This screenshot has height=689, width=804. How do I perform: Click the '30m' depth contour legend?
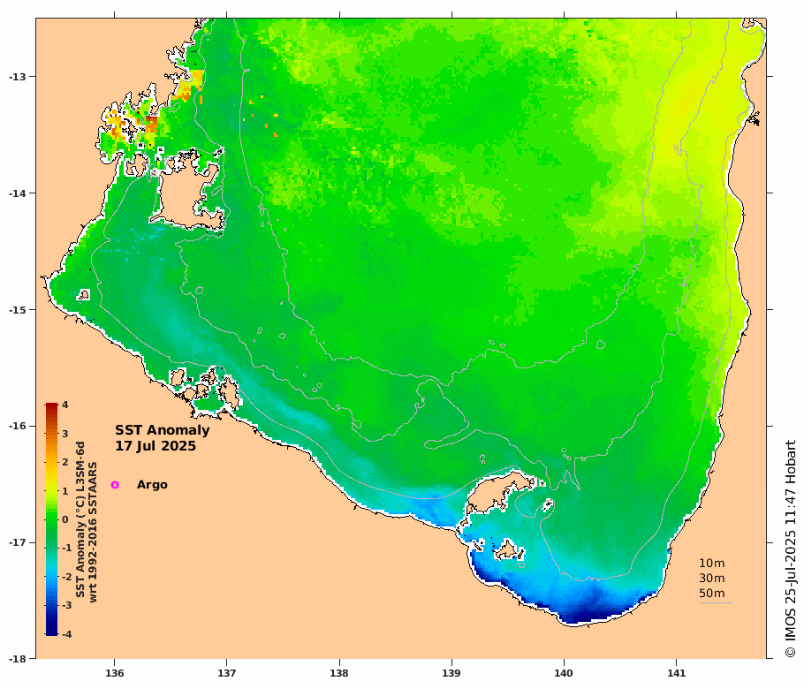click(712, 578)
